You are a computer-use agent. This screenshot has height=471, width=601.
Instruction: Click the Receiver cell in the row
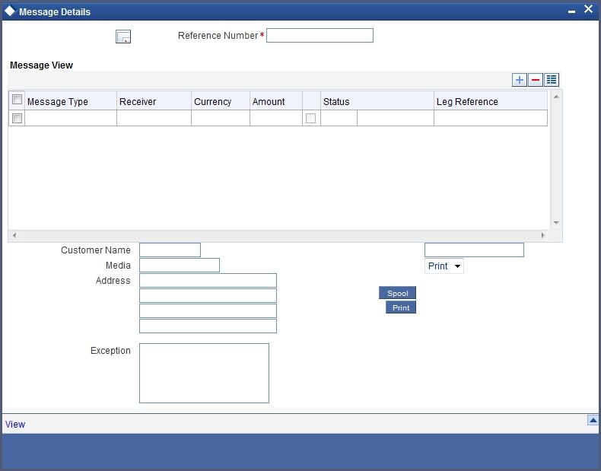[154, 118]
